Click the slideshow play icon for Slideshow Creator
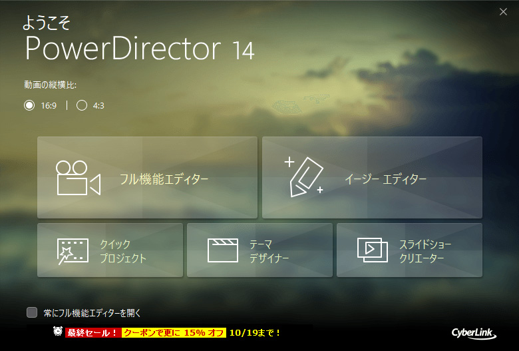519x351 pixels. pos(373,250)
